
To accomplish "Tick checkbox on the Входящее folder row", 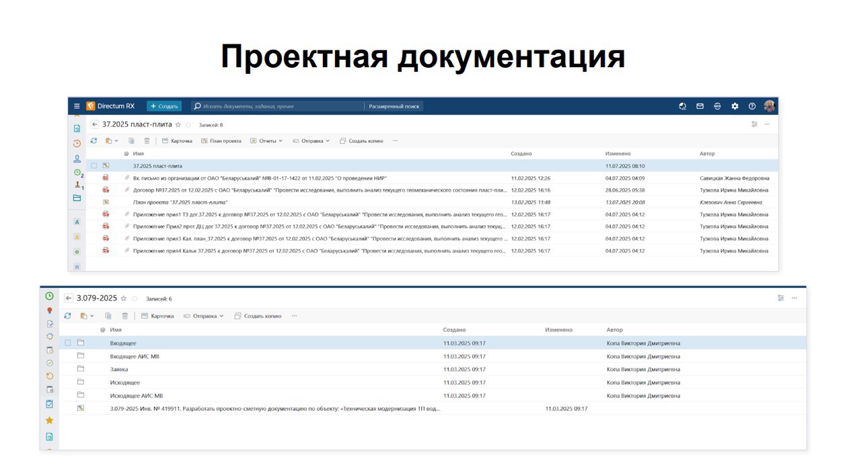I will point(68,343).
